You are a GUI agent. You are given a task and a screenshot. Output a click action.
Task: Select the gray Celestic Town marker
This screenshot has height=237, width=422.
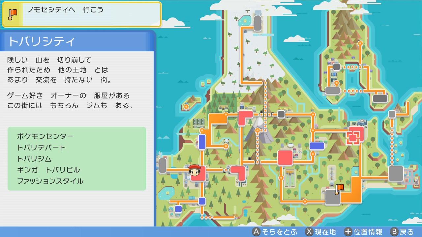281,114
